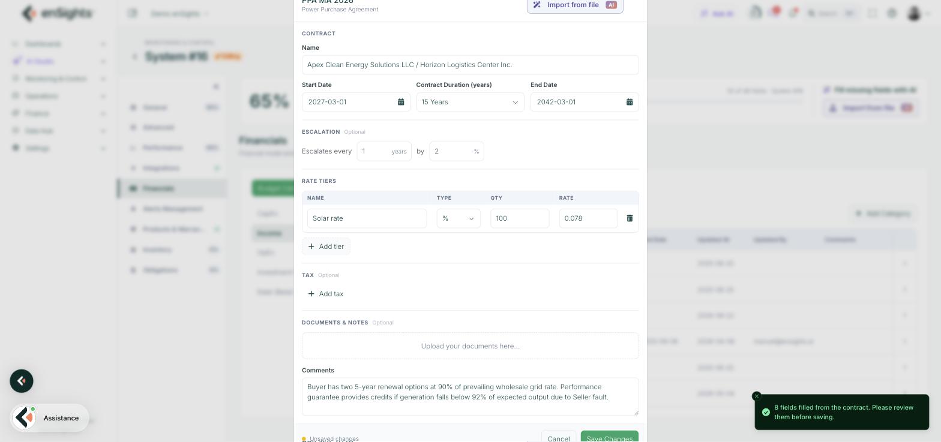Edit Solar rate tier name field

click(x=367, y=218)
